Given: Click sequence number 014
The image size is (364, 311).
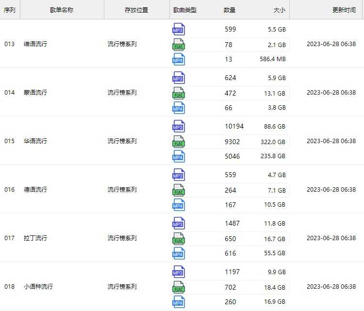Looking at the screenshot, I should click(x=10, y=92).
